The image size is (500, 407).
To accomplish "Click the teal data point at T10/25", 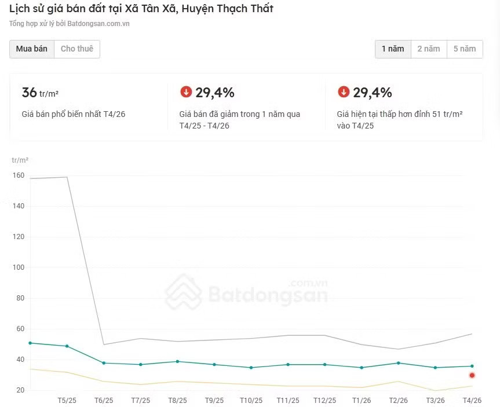I will [x=251, y=368].
